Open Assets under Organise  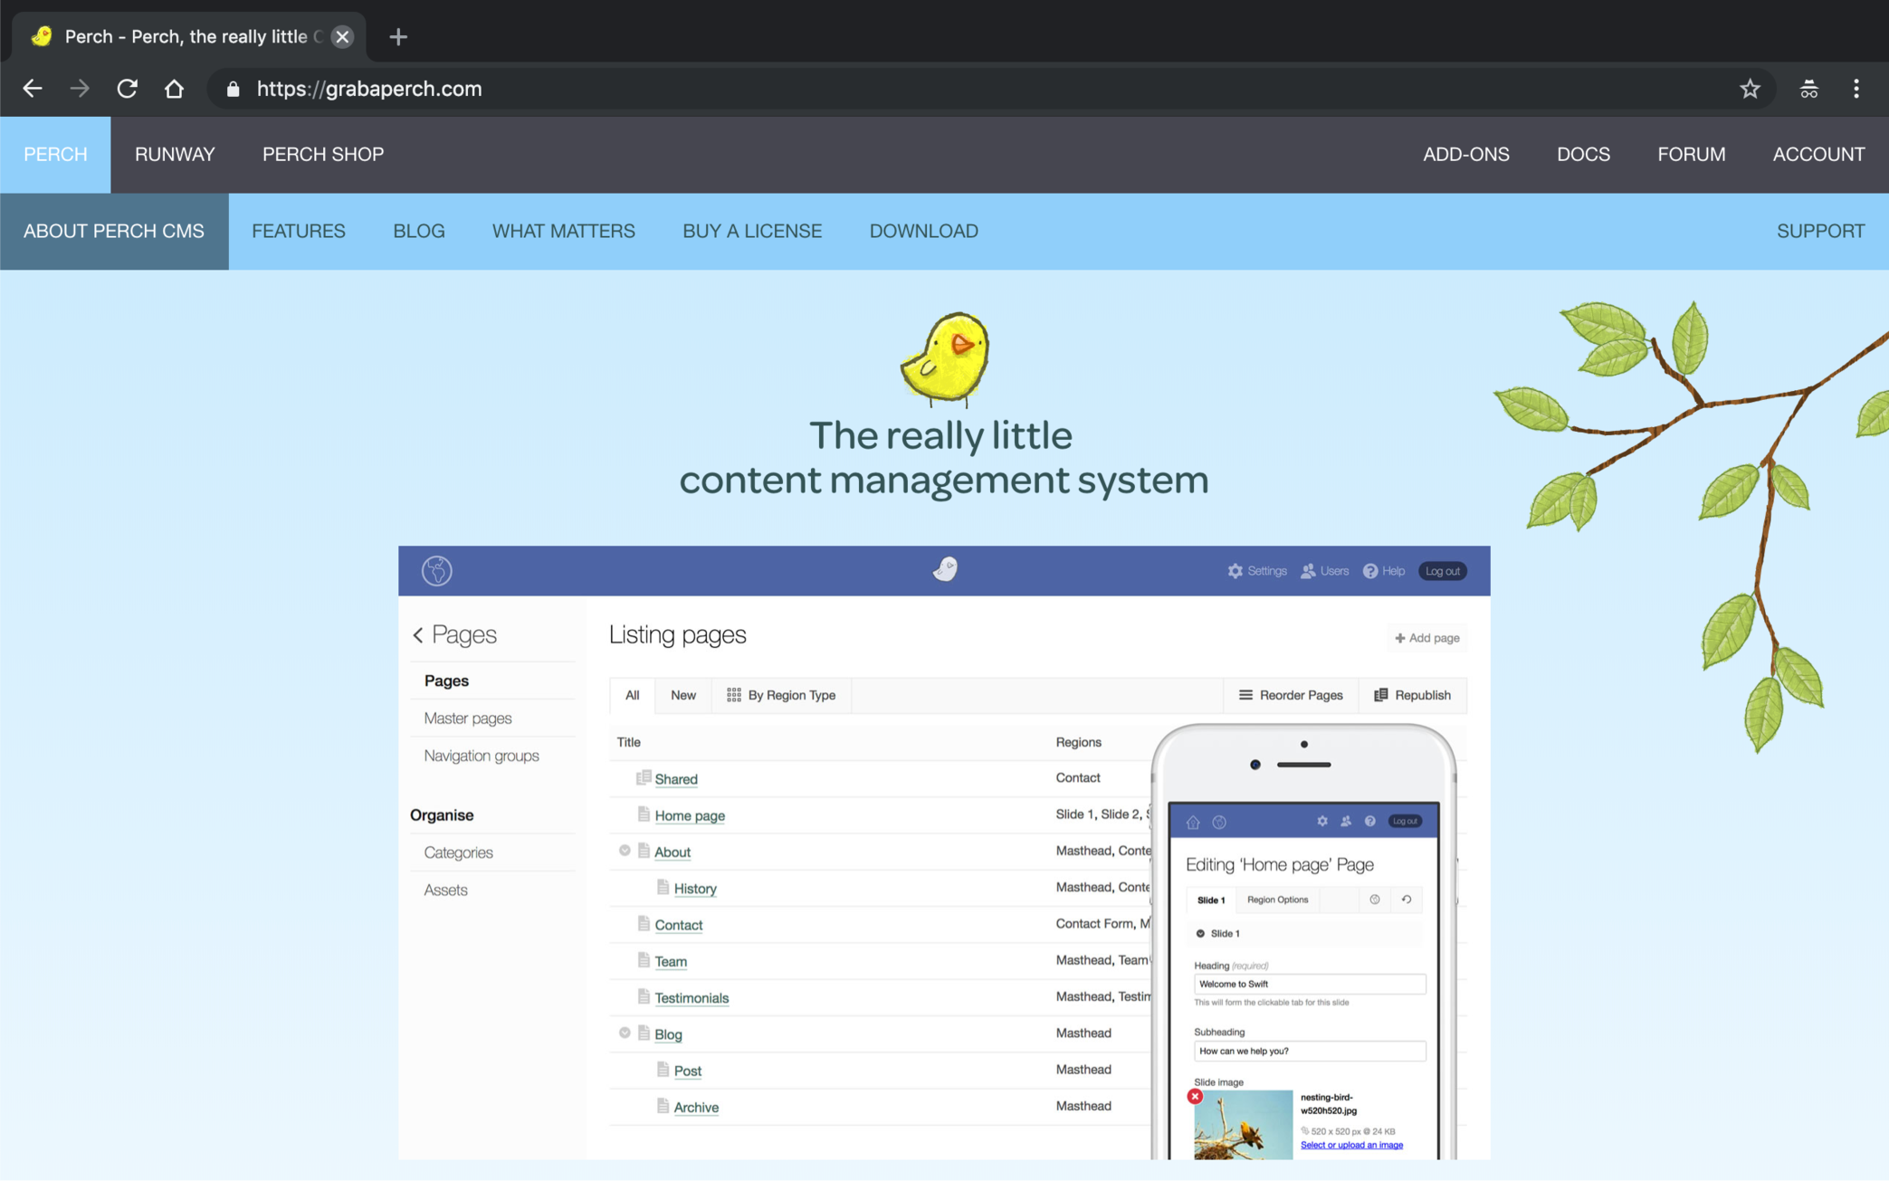point(445,891)
